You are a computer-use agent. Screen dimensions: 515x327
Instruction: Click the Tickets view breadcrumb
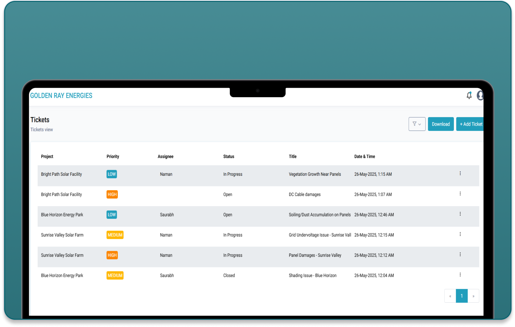[41, 129]
